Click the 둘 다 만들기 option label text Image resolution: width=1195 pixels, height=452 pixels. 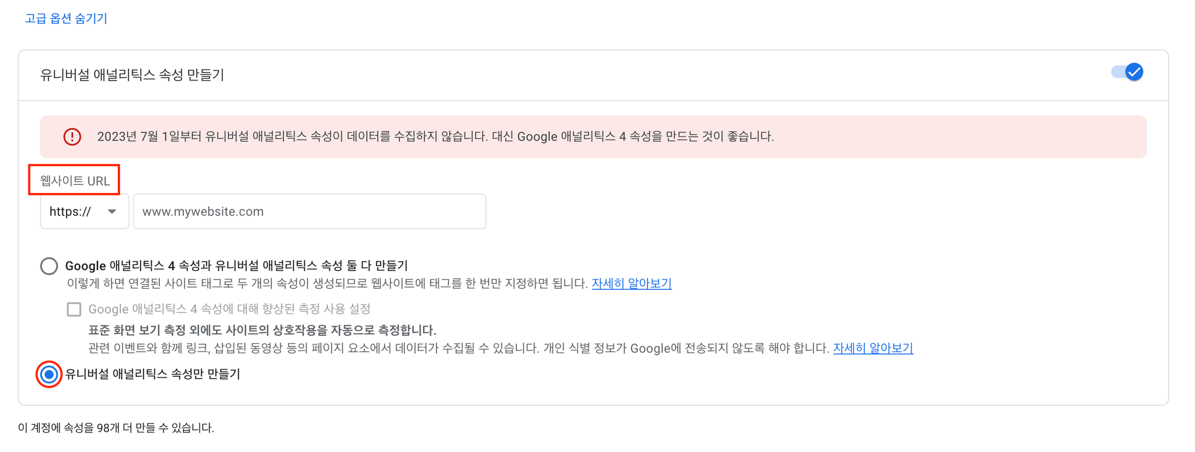point(236,266)
